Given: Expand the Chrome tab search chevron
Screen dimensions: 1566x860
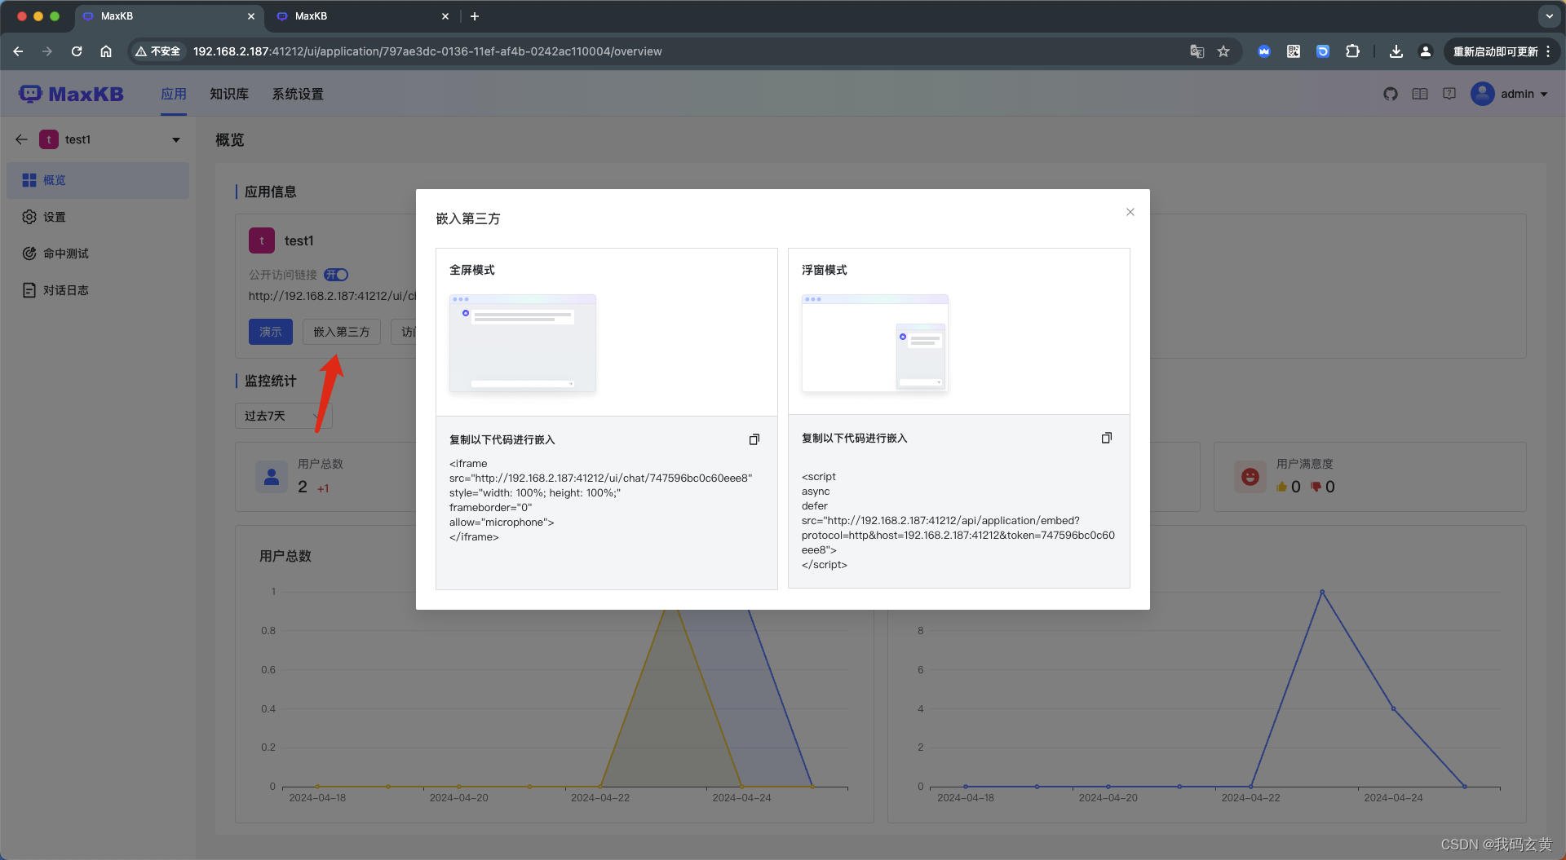Looking at the screenshot, I should (1549, 16).
